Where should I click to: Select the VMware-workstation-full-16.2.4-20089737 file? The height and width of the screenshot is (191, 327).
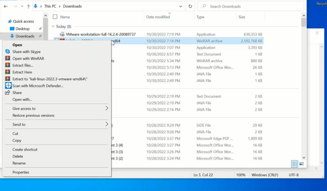pyautogui.click(x=101, y=34)
